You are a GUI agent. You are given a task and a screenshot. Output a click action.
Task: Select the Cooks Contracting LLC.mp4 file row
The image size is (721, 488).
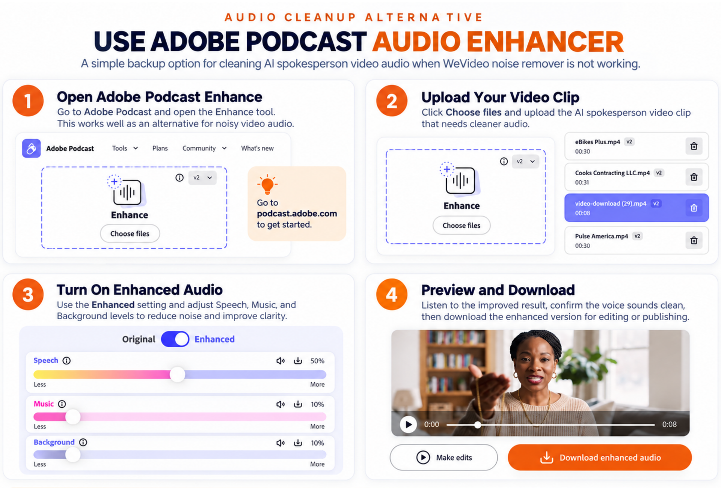pos(637,177)
